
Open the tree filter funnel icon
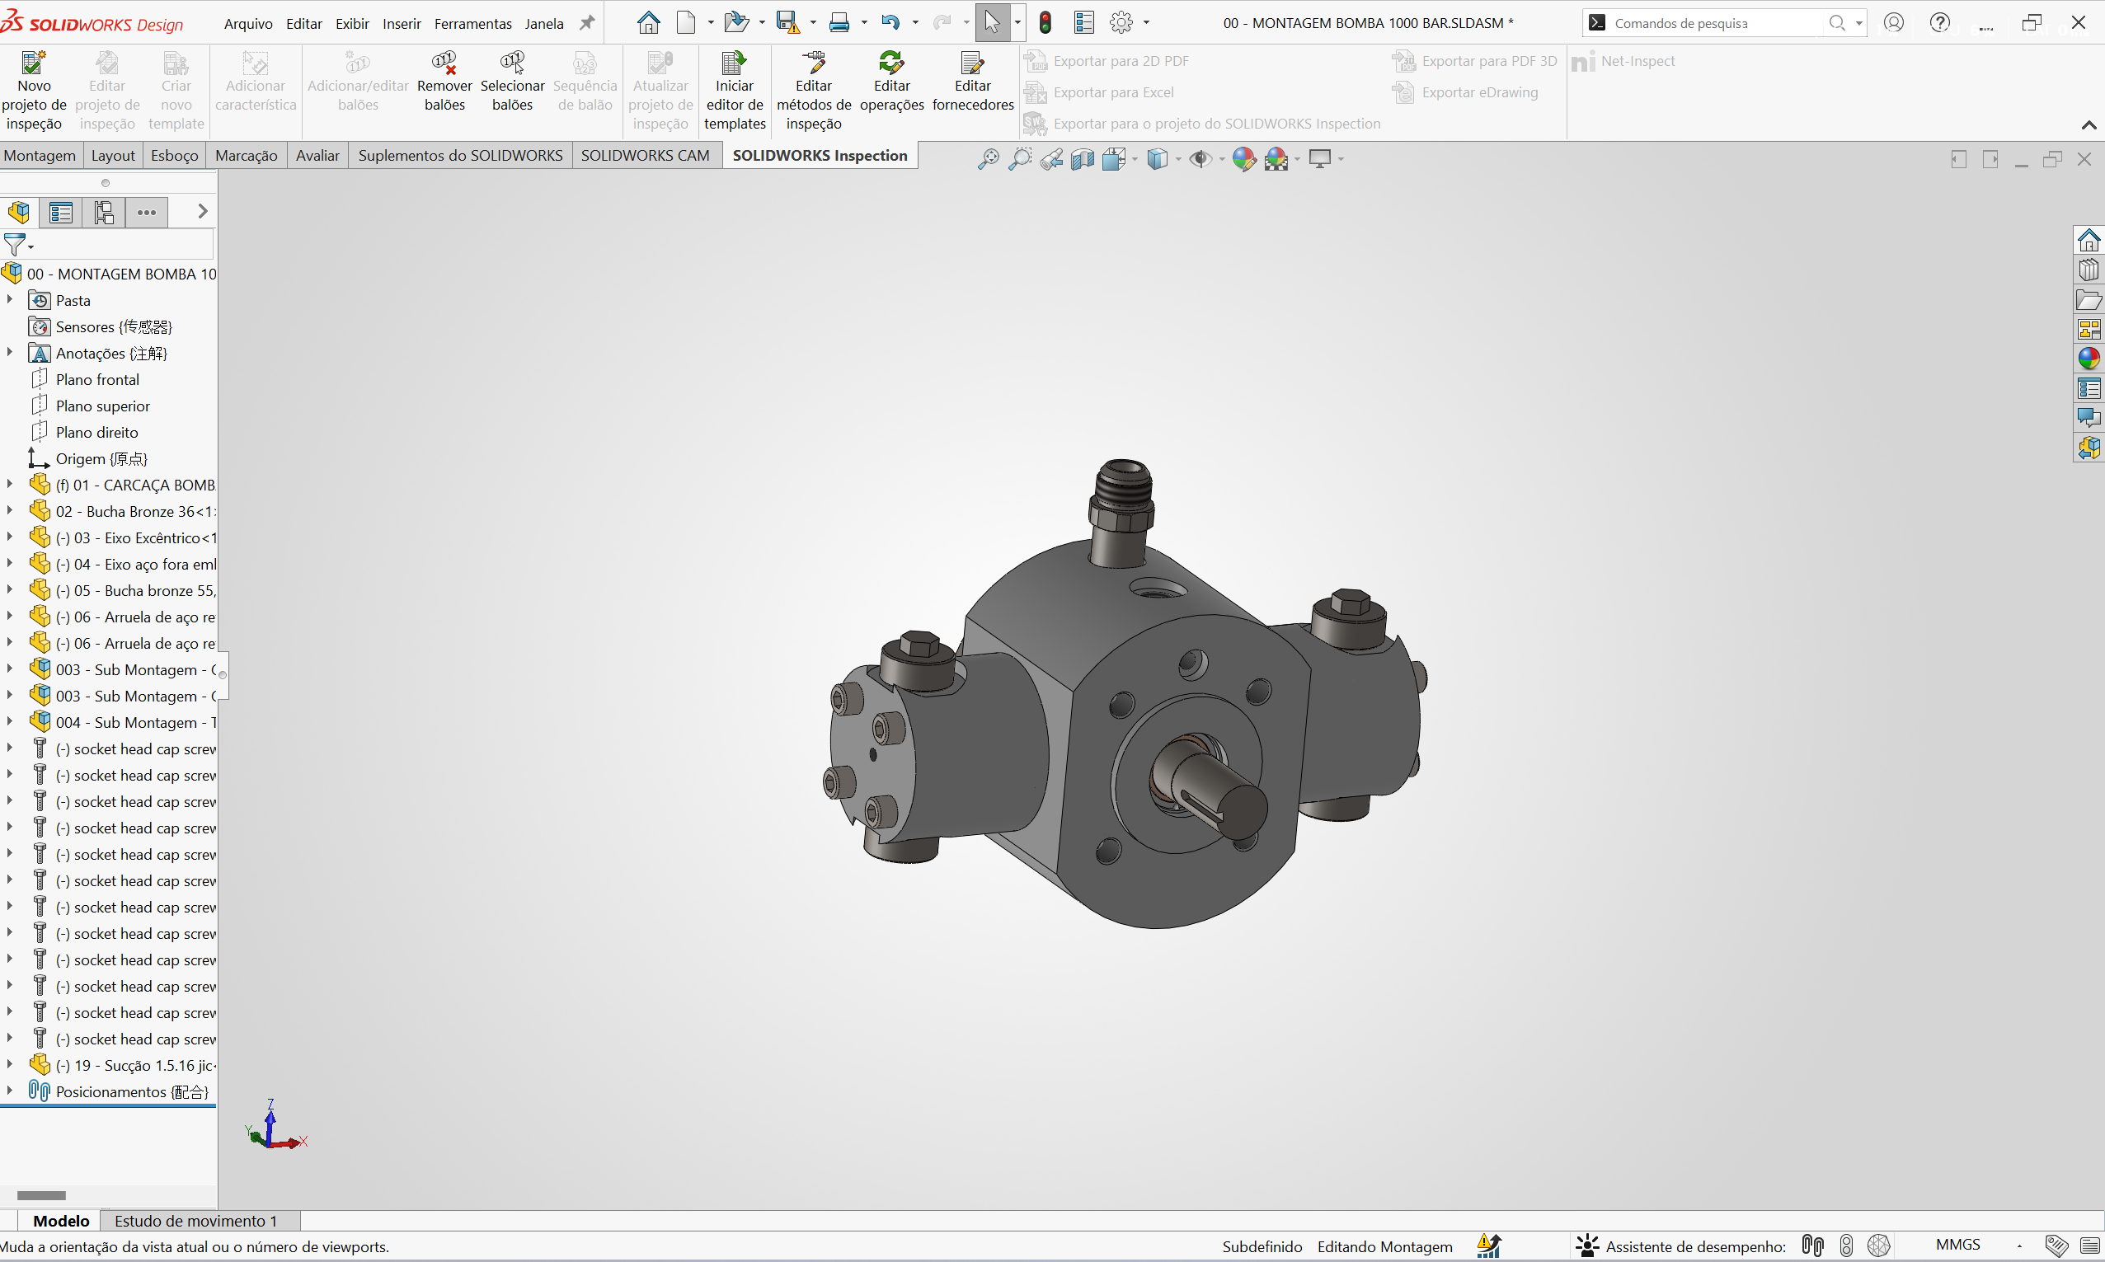15,245
